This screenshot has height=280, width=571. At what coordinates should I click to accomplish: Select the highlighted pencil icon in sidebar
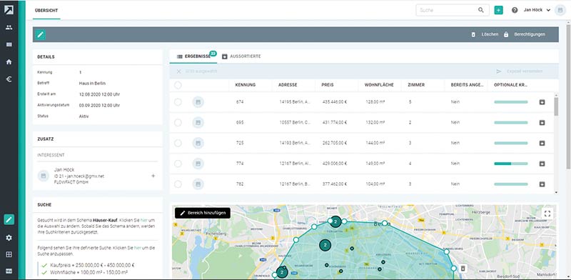click(9, 219)
